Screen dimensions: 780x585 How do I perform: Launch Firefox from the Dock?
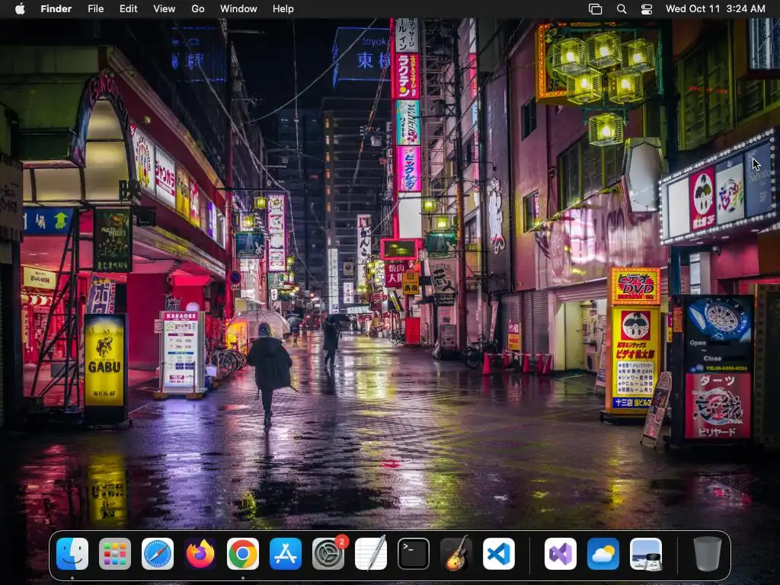point(200,554)
